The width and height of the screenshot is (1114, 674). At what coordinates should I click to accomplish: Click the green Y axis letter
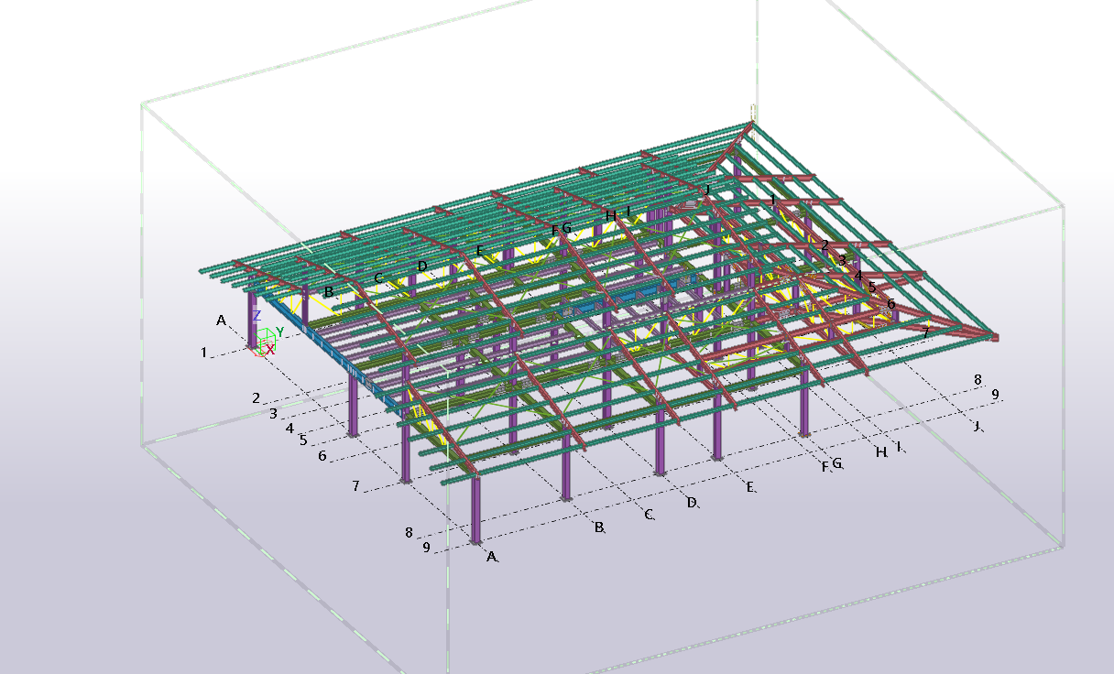point(279,332)
